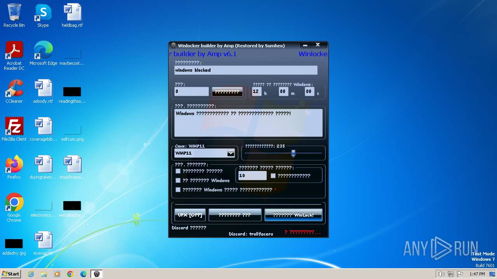Screen dimensions: 497x279
Task: Click Edge icon in the taskbar
Action: [83, 274]
